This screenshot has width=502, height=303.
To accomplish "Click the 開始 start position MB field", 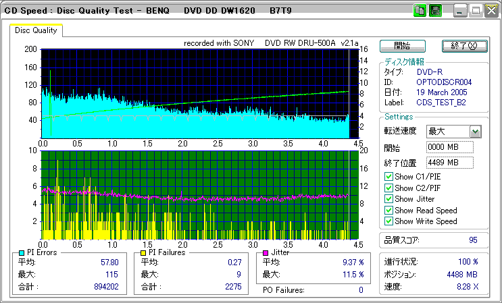I will [x=449, y=147].
